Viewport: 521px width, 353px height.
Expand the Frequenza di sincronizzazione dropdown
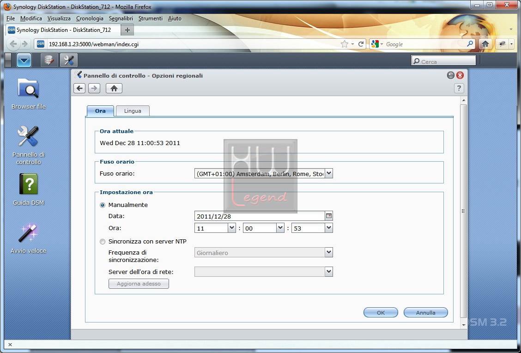pyautogui.click(x=328, y=252)
